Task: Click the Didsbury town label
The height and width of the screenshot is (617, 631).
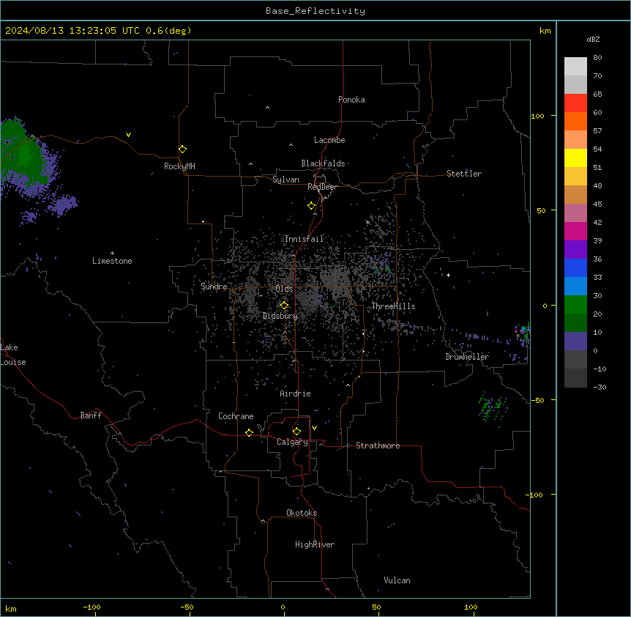Action: 280,316
